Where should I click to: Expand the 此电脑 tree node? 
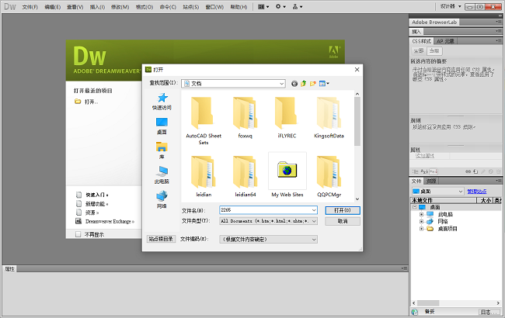click(x=420, y=214)
